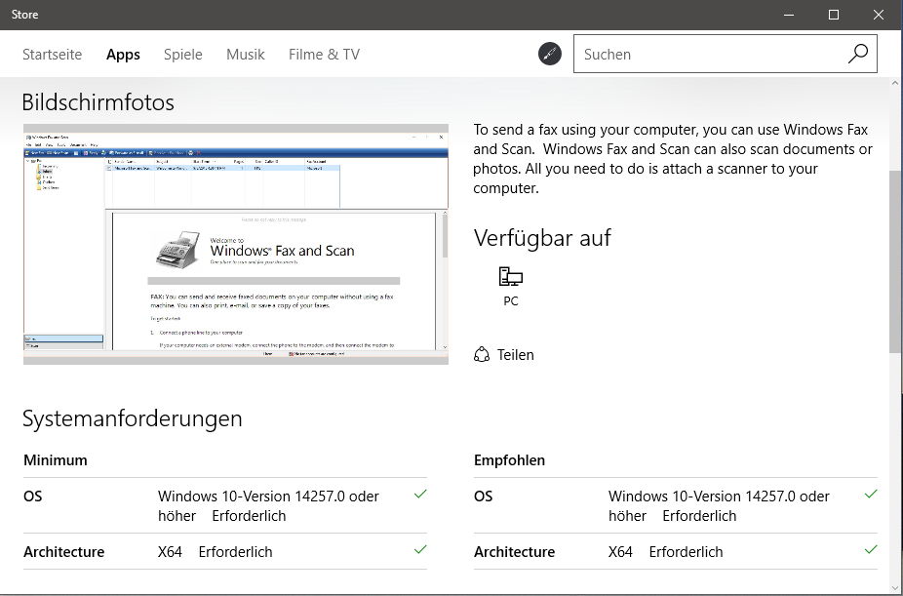Click the magnifying glass search icon
The height and width of the screenshot is (596, 903).
pyautogui.click(x=857, y=54)
